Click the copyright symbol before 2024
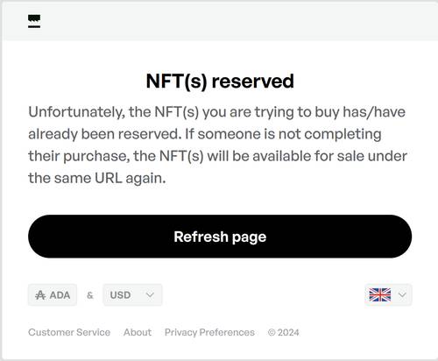The image size is (438, 361). tap(272, 333)
